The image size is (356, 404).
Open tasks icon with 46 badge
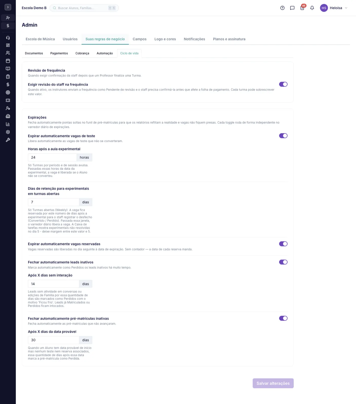[x=302, y=8]
